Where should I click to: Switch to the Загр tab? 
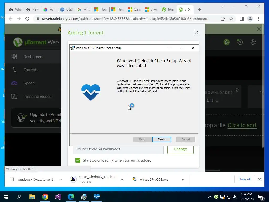click(135, 9)
